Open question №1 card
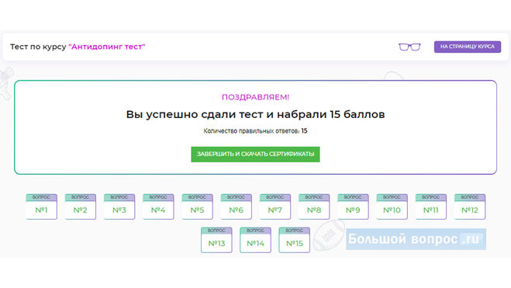 click(x=41, y=206)
